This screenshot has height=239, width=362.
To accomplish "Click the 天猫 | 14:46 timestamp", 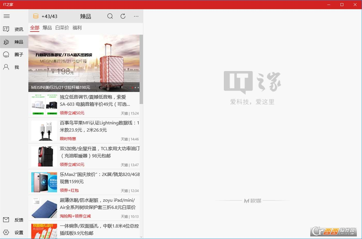I will coord(130,139).
